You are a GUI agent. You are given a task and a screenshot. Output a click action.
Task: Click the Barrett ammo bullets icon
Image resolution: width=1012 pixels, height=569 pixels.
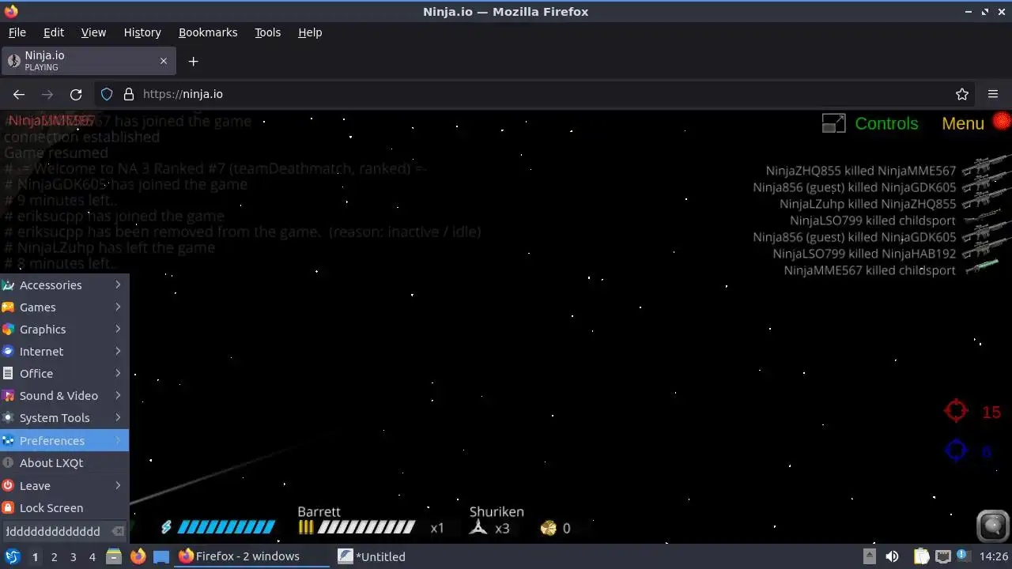tap(306, 527)
